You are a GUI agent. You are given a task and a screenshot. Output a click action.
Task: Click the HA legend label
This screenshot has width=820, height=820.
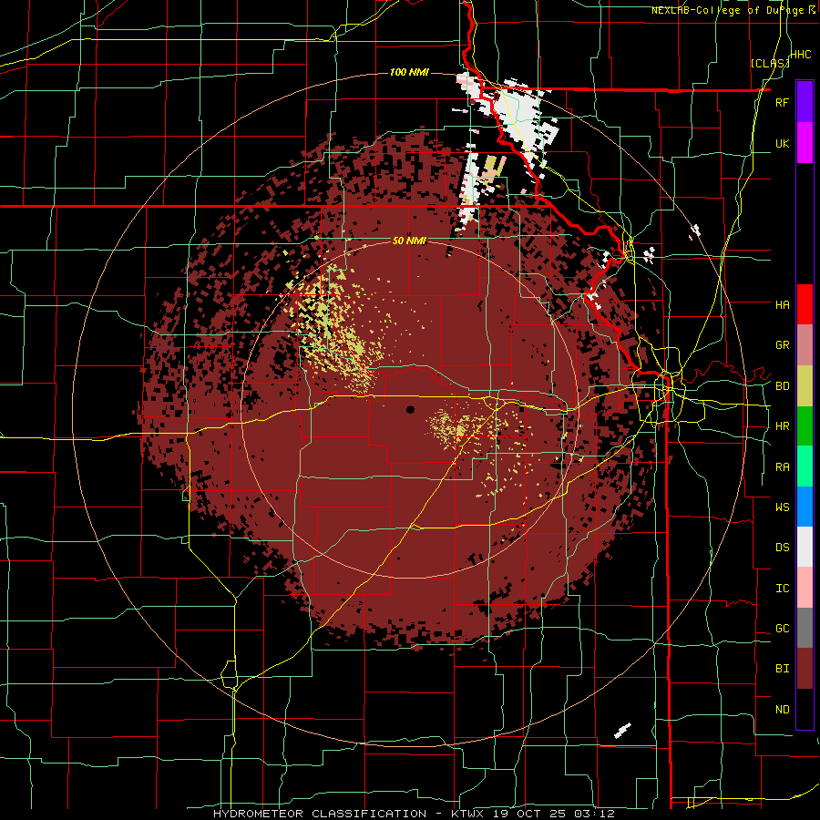782,305
